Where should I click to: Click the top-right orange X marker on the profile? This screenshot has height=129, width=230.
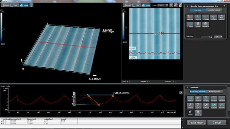tap(113, 96)
